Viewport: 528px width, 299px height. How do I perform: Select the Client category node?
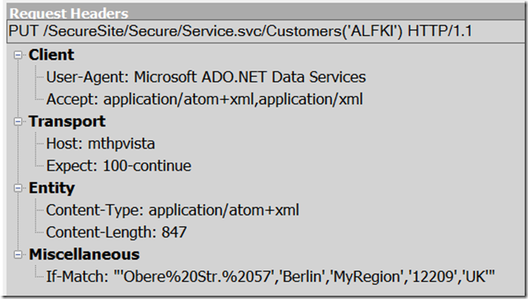coord(51,55)
